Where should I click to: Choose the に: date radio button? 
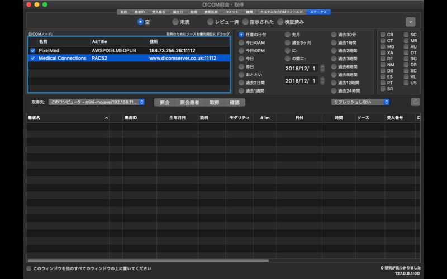coord(288,50)
